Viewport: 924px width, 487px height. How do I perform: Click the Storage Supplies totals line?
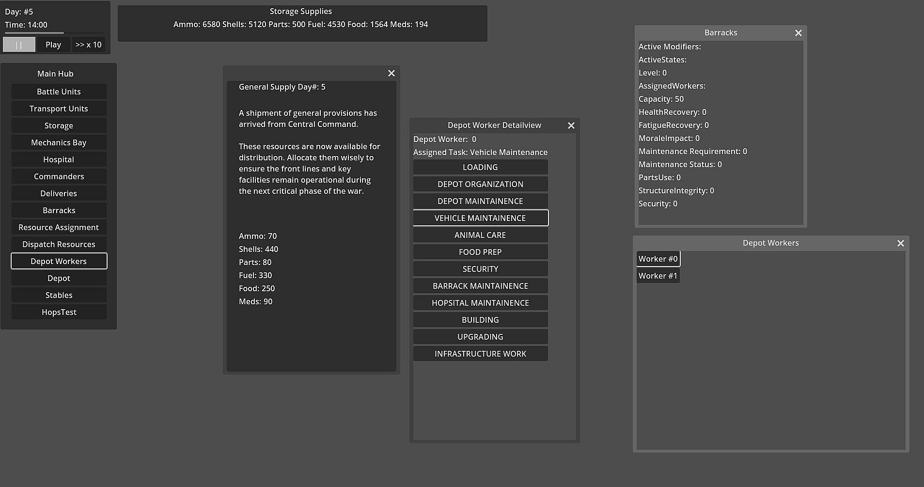click(300, 24)
